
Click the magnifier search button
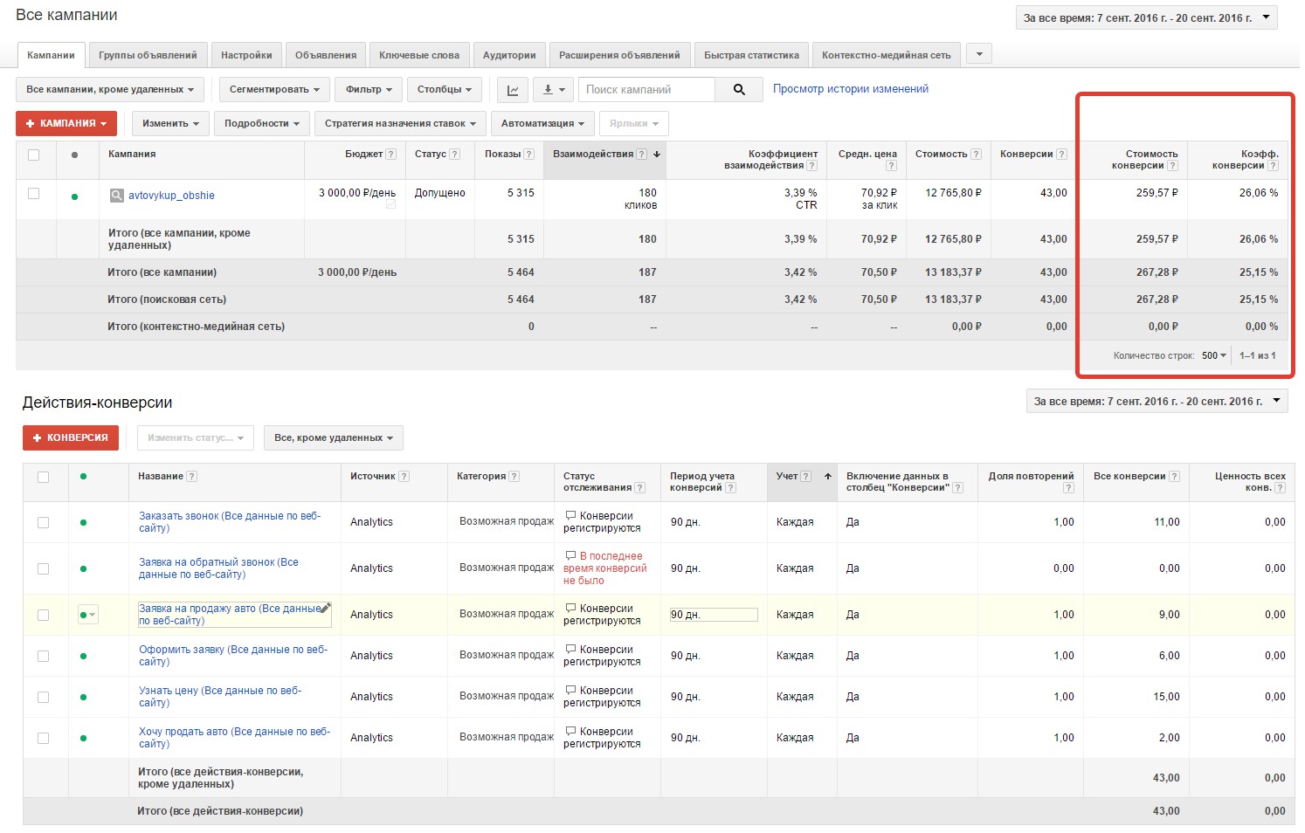[x=738, y=90]
